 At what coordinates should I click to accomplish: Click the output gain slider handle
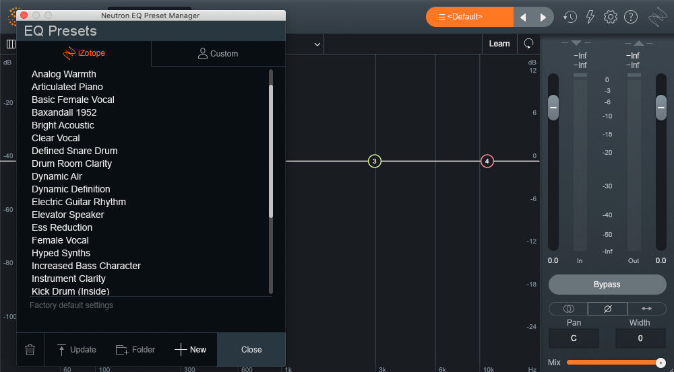pyautogui.click(x=661, y=107)
